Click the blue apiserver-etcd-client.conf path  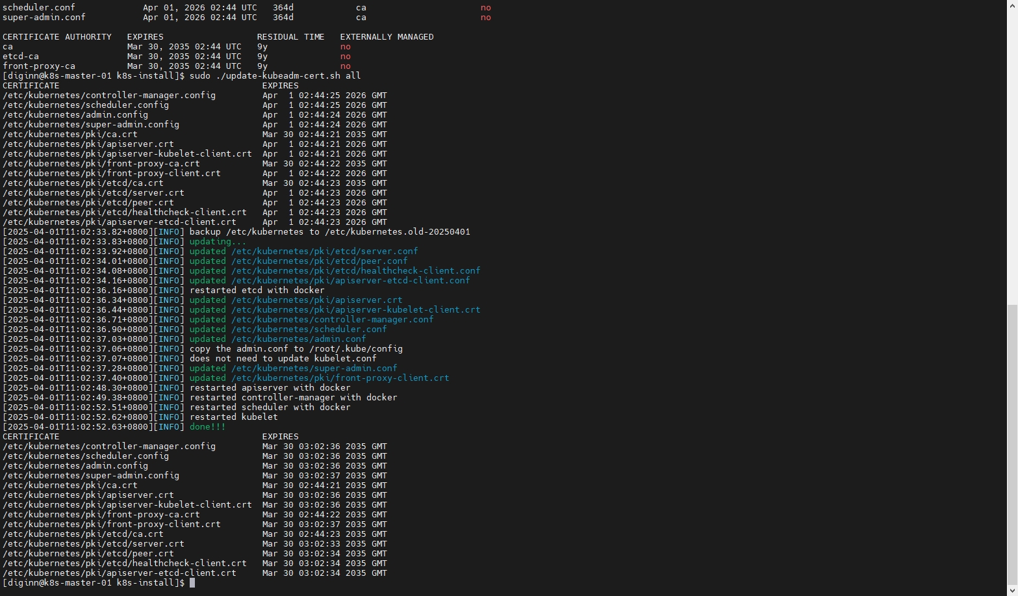pos(350,281)
